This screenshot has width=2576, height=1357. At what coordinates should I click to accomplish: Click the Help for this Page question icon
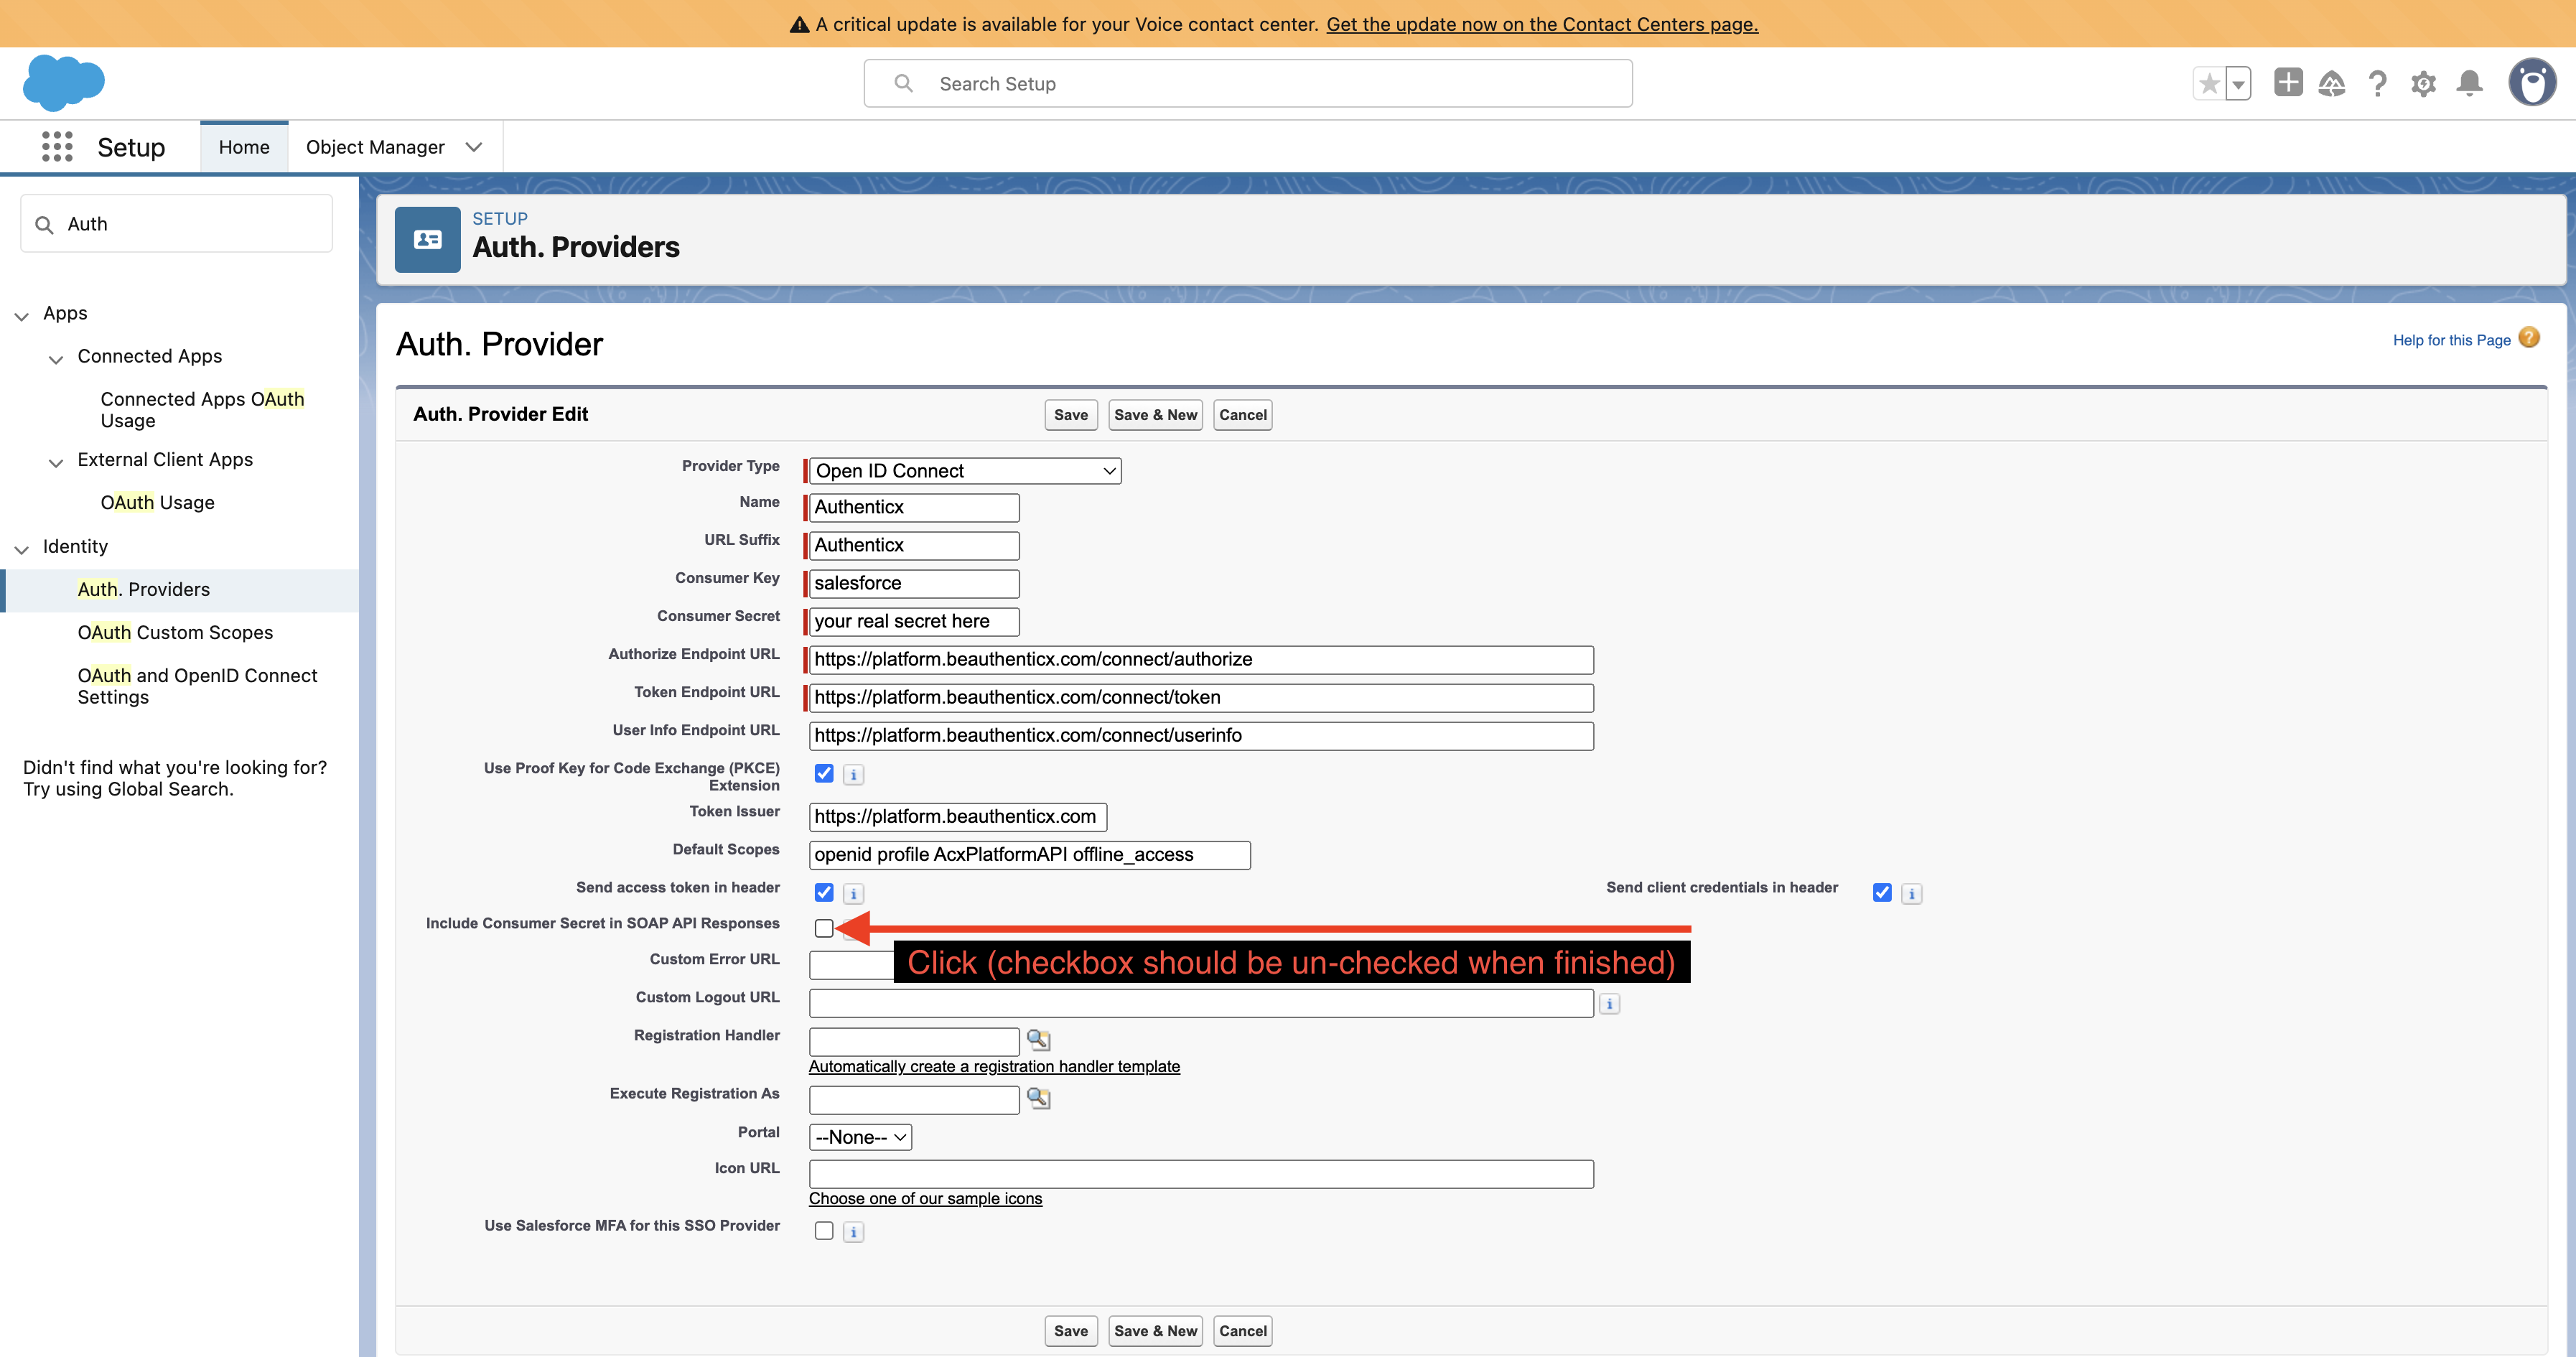[x=2529, y=338]
